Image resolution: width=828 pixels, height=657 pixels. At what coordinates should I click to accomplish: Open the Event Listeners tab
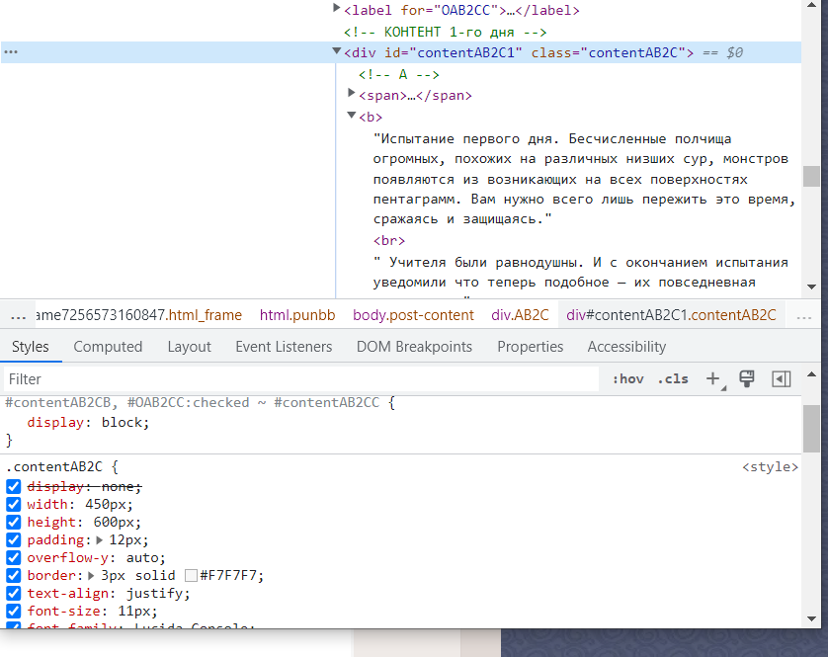pos(284,347)
